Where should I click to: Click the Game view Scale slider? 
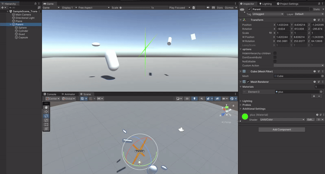[135, 8]
